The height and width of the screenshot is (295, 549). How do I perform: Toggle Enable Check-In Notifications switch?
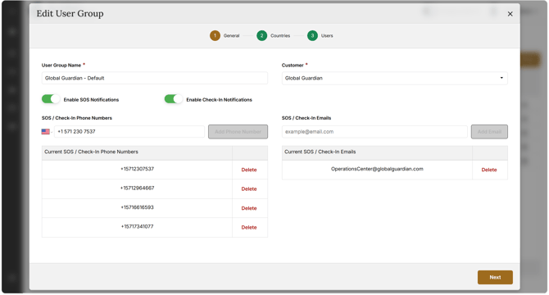[x=174, y=99]
